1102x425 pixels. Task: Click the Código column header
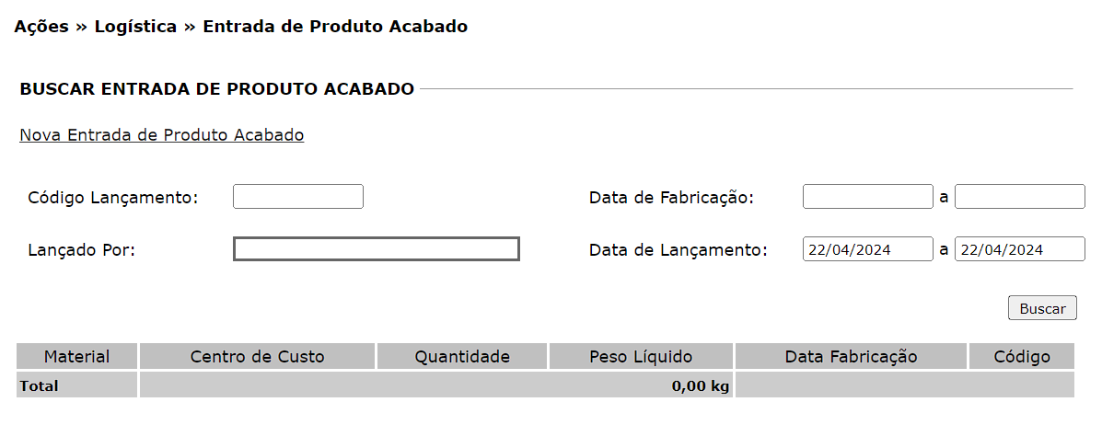tap(1022, 357)
